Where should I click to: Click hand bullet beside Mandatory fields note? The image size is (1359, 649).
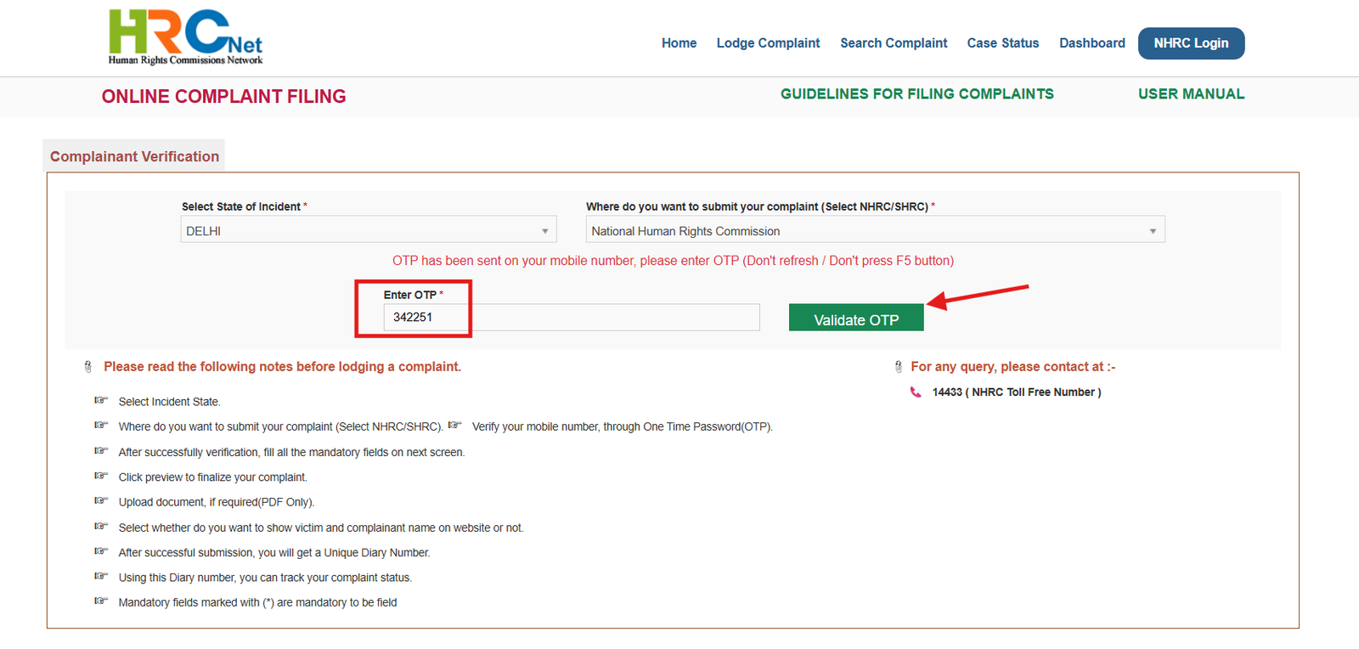coord(101,601)
